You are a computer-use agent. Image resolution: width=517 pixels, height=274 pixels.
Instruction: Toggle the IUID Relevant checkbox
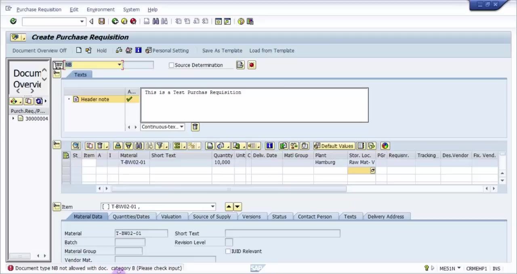(228, 251)
